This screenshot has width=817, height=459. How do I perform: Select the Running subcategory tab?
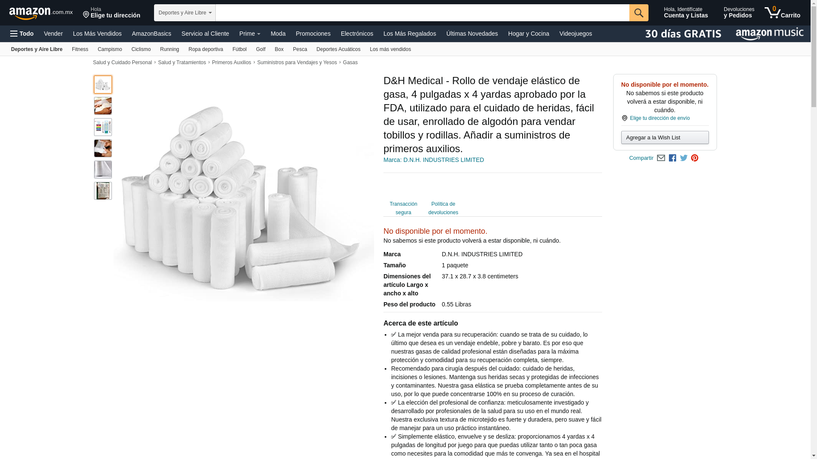[169, 49]
